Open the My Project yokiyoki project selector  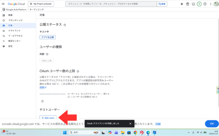tap(45, 4)
